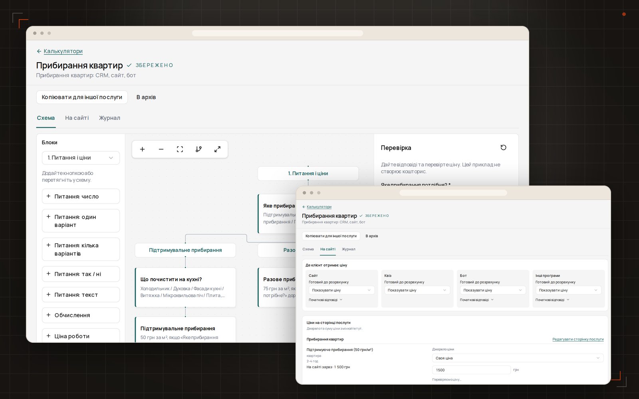639x399 pixels.
Task: Add Обчислення block to schema
Action: point(81,315)
